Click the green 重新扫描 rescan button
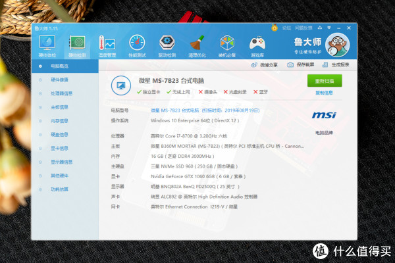Screen dimensions: 395x263 click(325, 81)
